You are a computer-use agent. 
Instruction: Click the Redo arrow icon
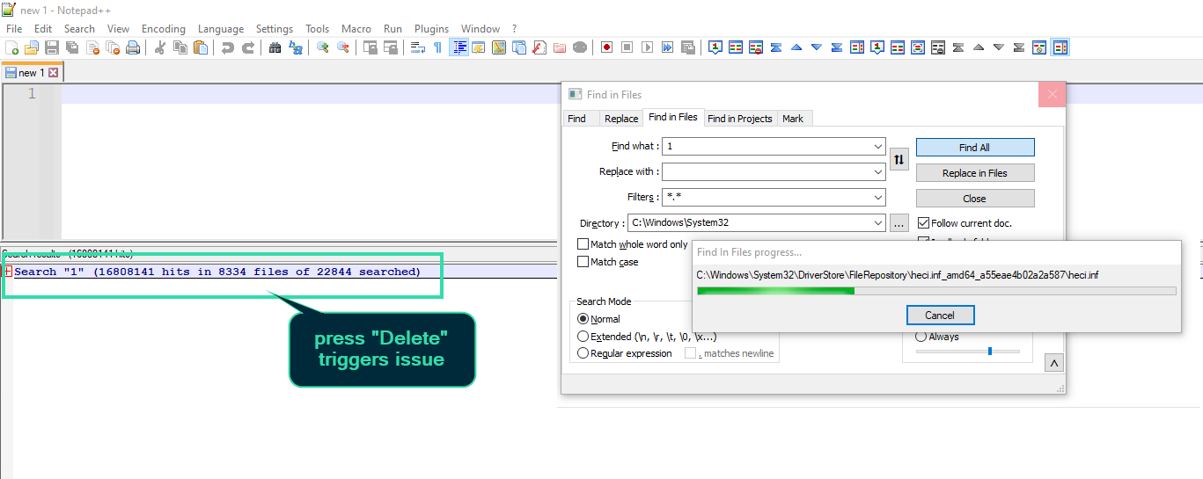tap(248, 47)
